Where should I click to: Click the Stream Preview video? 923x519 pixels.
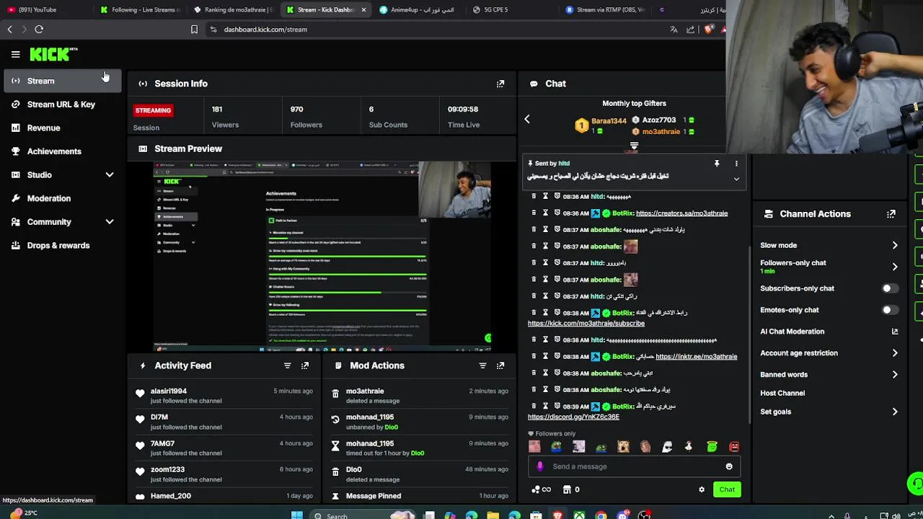pyautogui.click(x=322, y=257)
